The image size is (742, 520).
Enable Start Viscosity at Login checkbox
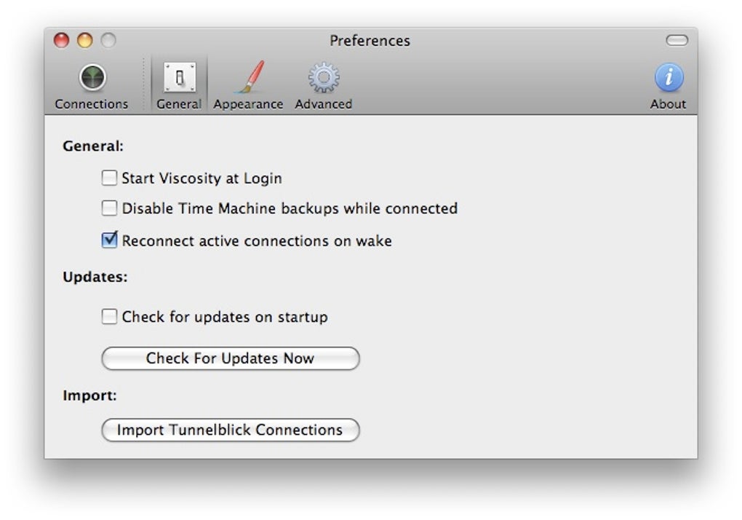(x=109, y=178)
